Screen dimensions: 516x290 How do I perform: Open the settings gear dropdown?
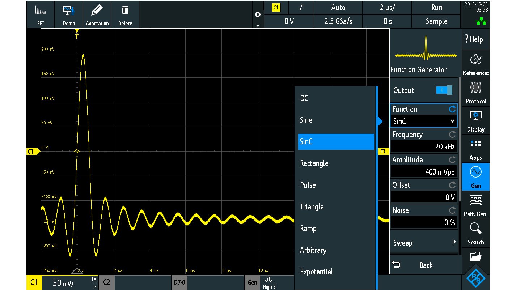click(x=258, y=14)
